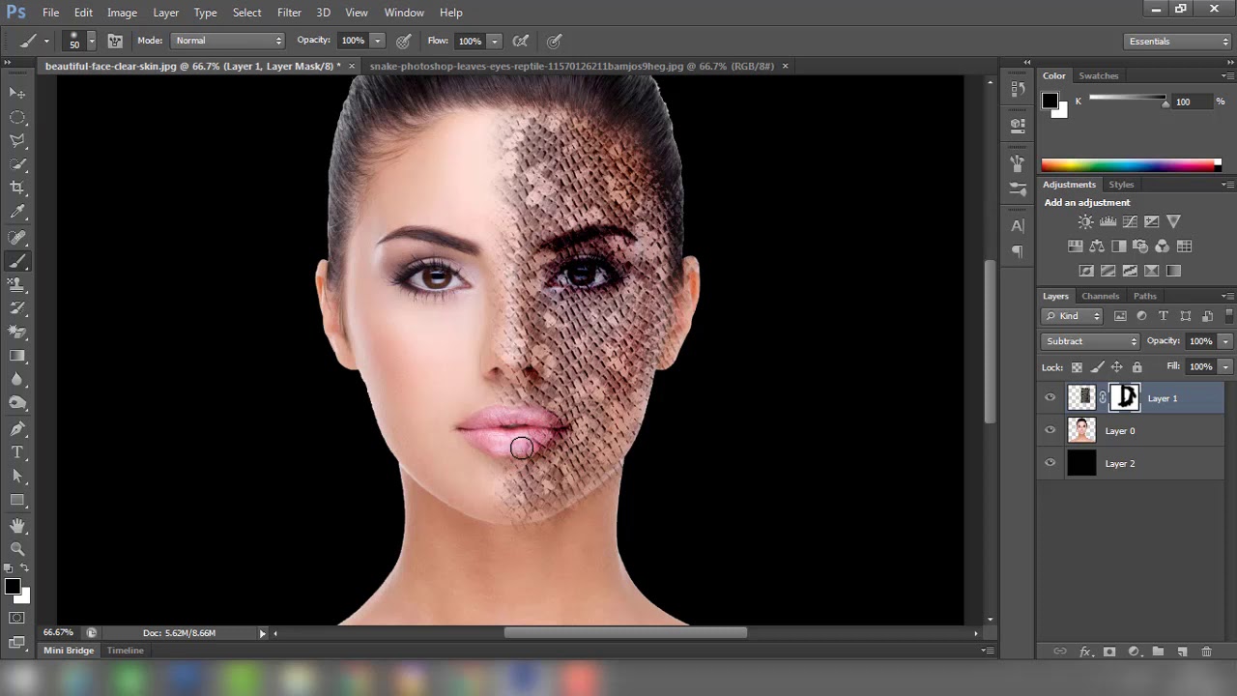Toggle lock transparent pixels
The image size is (1237, 696).
click(x=1077, y=367)
